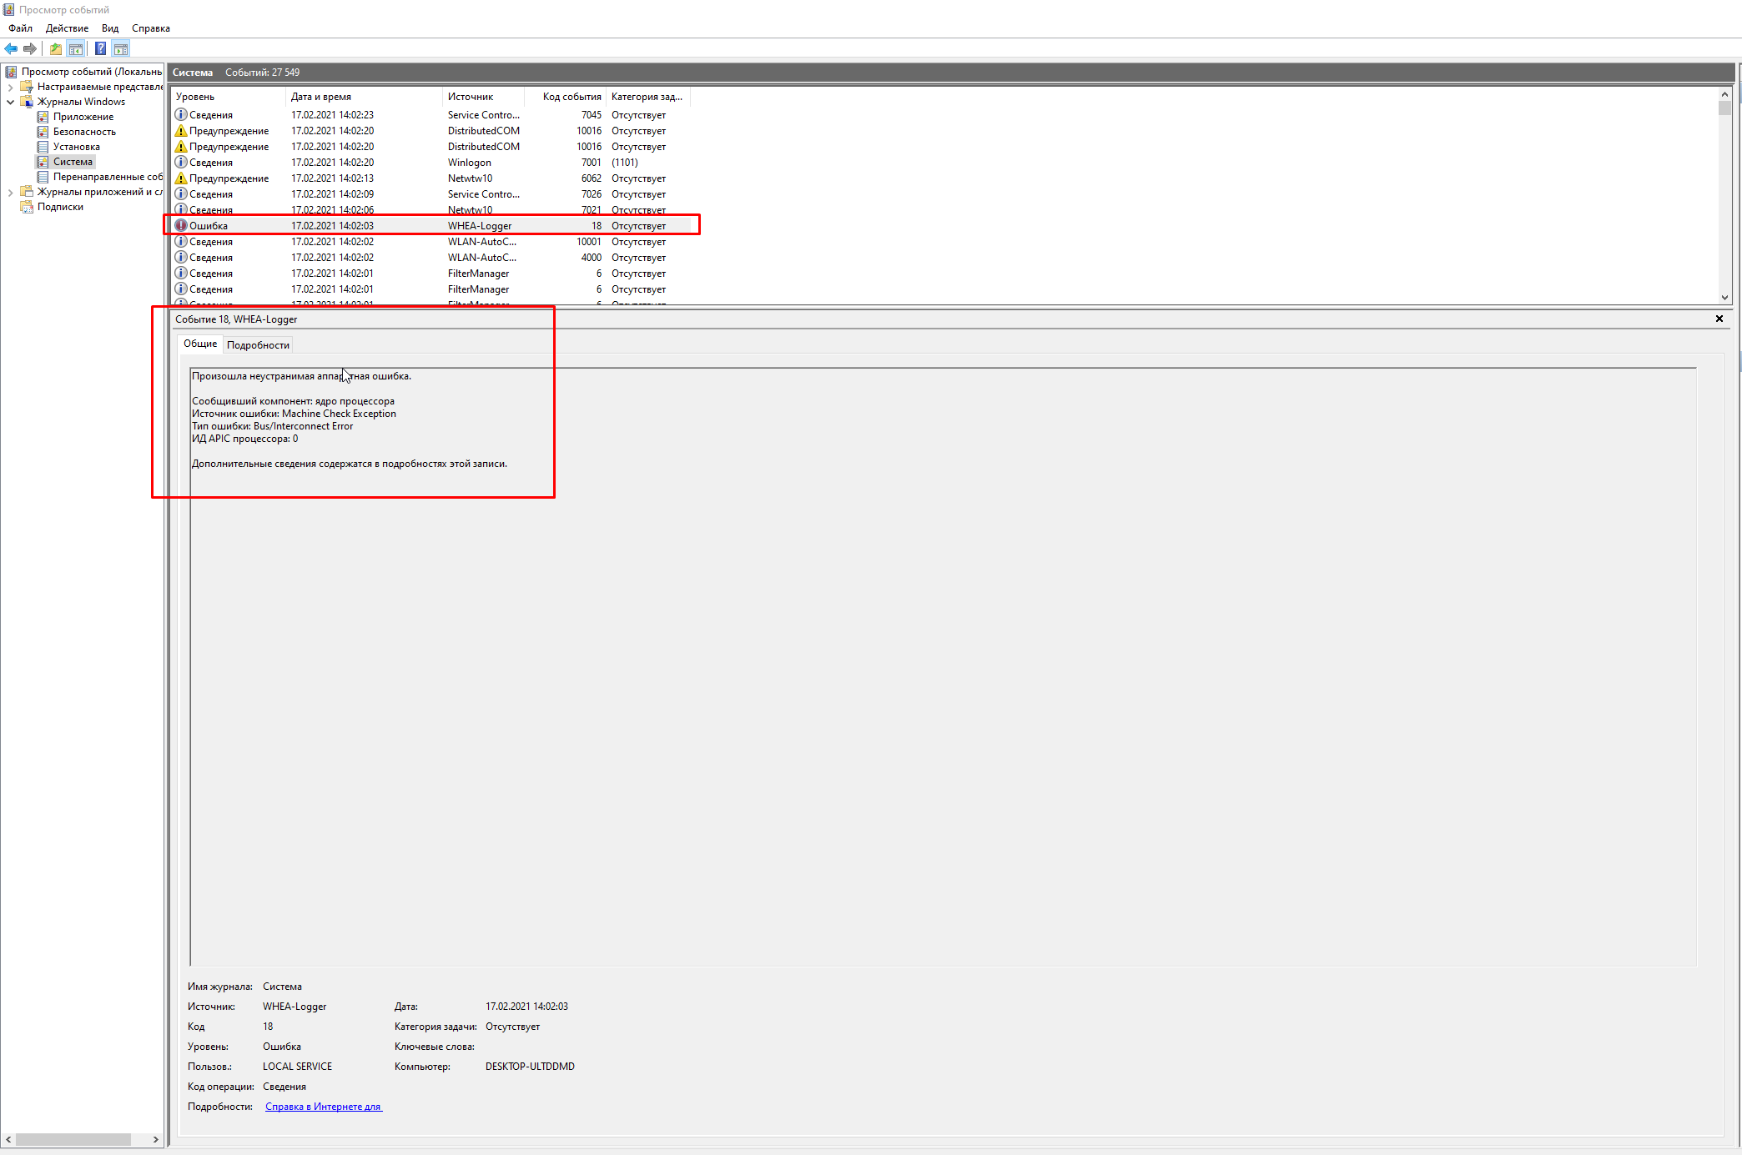Click the blue Back arrow toolbar icon
The image size is (1742, 1155).
point(11,48)
